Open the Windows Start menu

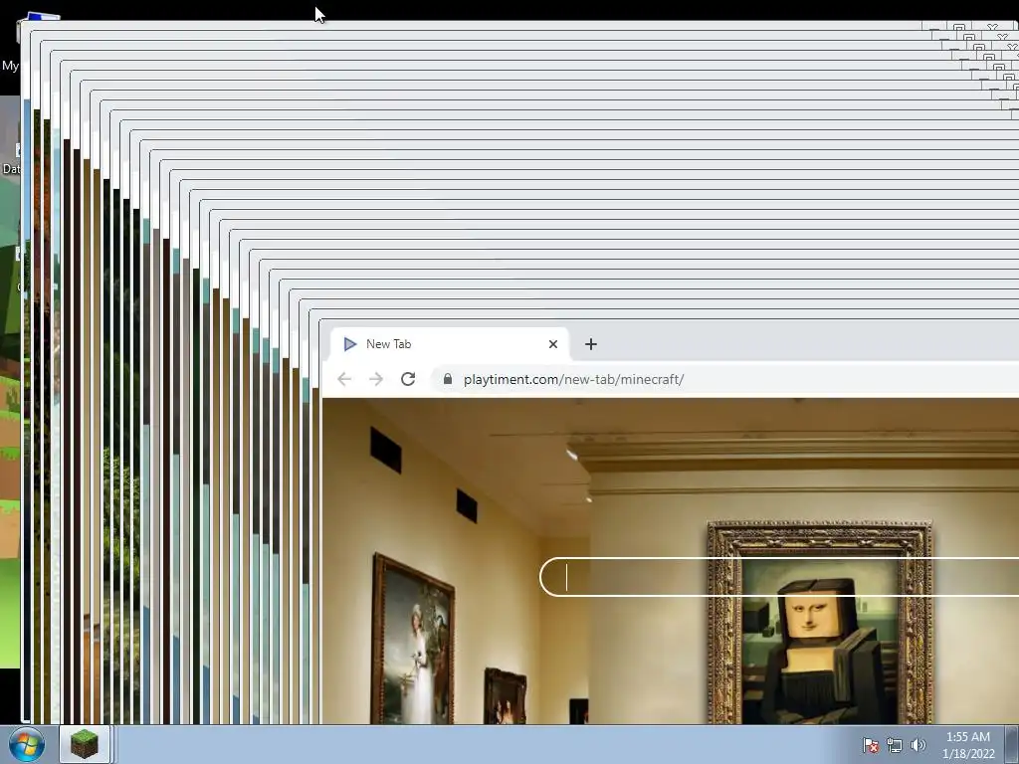(x=27, y=744)
